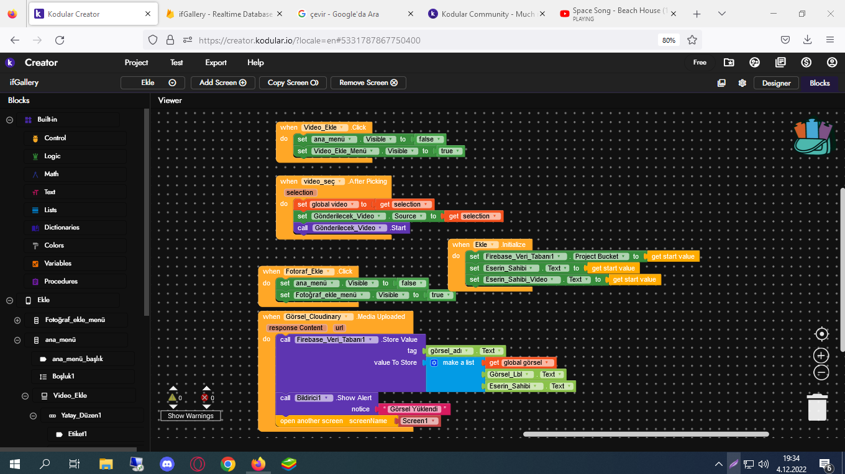Viewport: 845px width, 474px height.
Task: Click Show Warnings below the workspace
Action: pos(190,415)
